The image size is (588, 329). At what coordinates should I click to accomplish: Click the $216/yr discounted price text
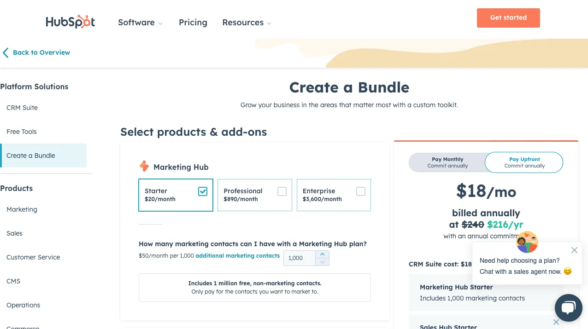pyautogui.click(x=505, y=225)
